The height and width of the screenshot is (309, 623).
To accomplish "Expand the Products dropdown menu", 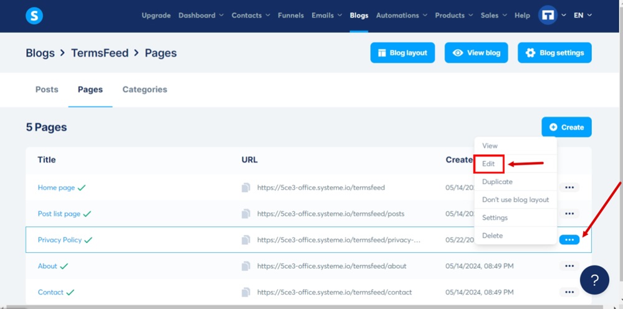I will tap(454, 16).
